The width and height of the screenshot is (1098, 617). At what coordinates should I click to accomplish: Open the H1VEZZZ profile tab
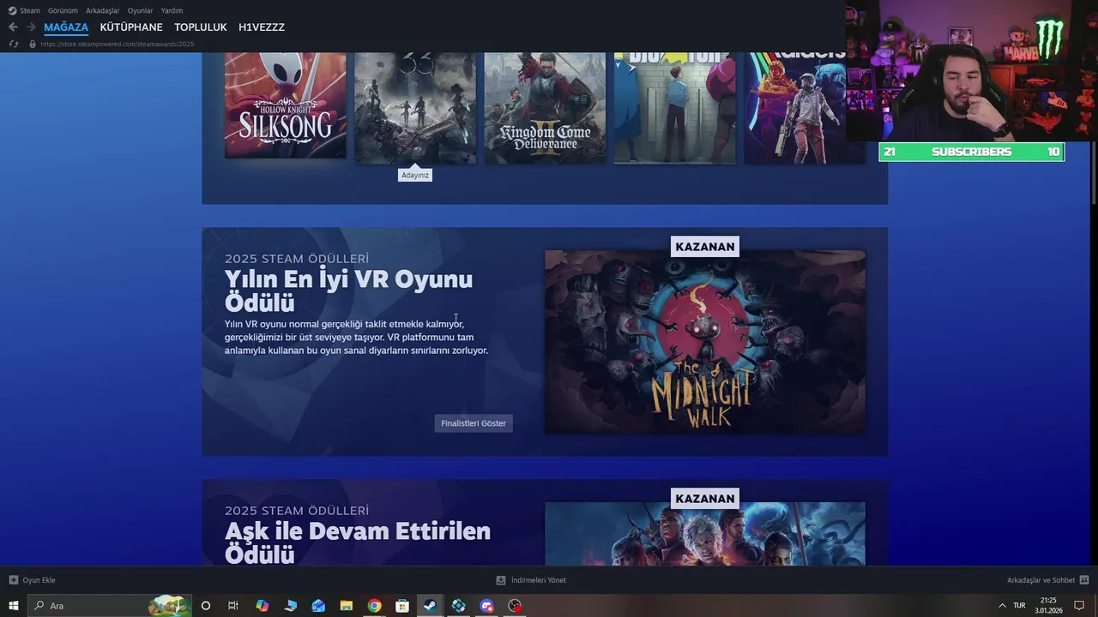pyautogui.click(x=262, y=27)
